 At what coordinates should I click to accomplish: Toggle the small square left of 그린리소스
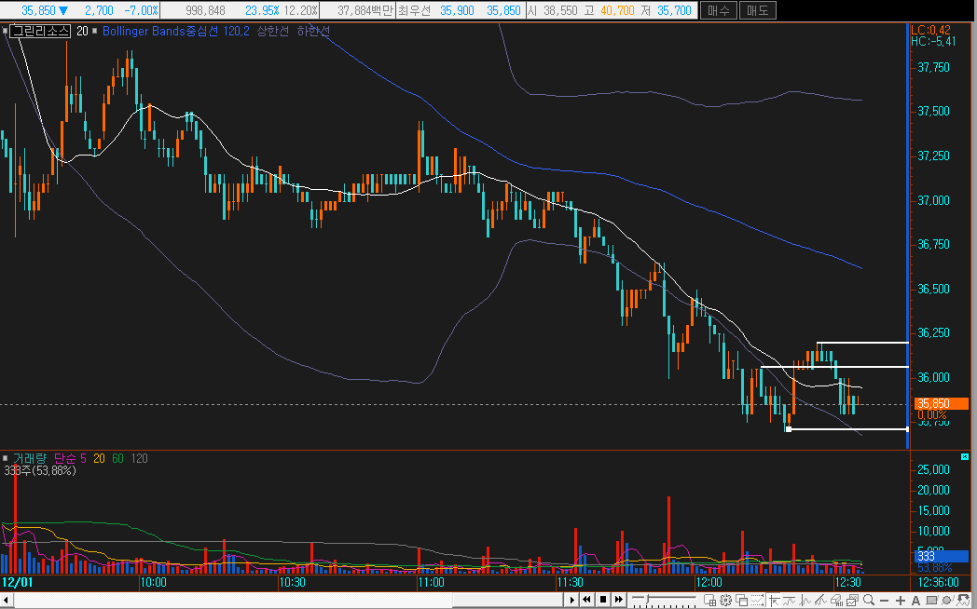point(5,31)
